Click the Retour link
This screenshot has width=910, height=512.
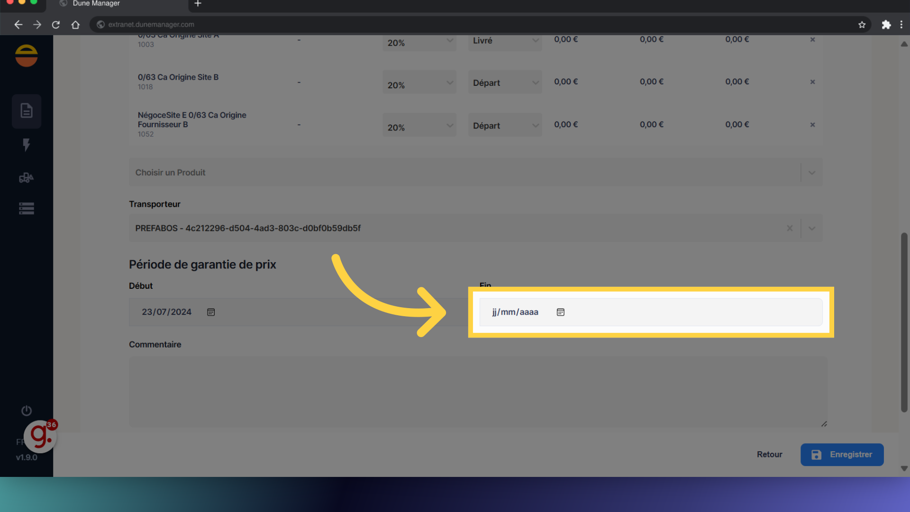[769, 454]
